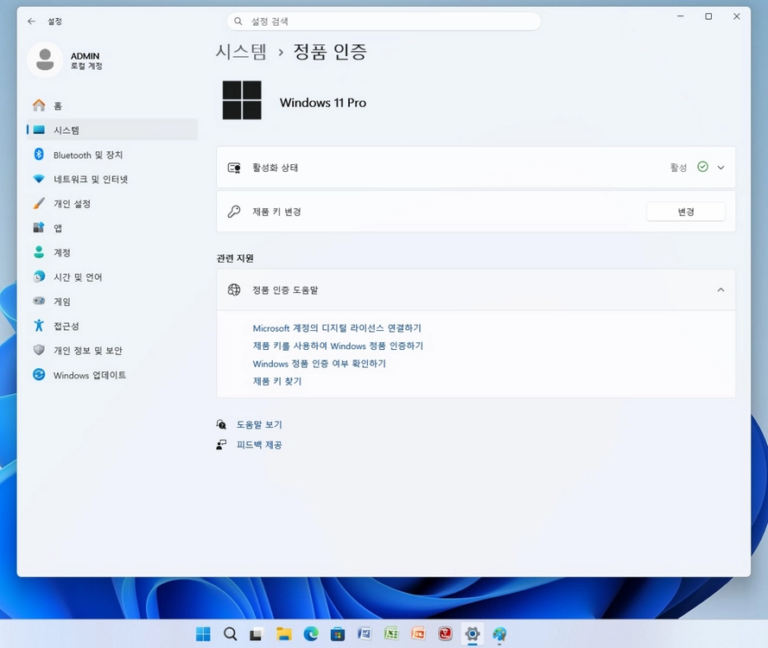Click 시스템 in the breadcrumb title

(242, 52)
